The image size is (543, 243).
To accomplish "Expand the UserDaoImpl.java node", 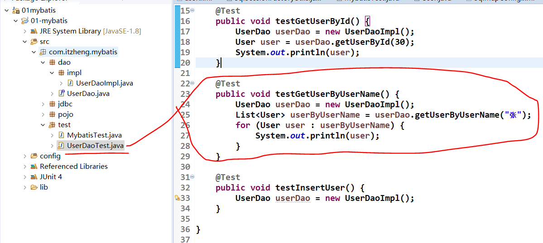I will pyautogui.click(x=61, y=83).
